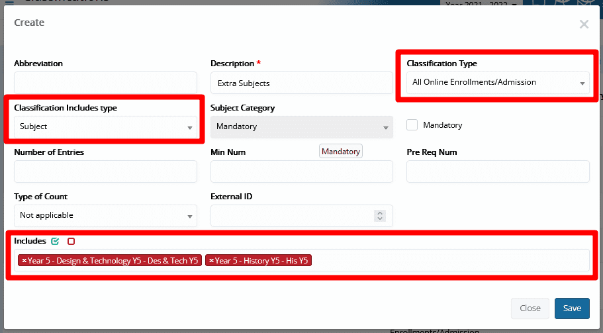Viewport: 603px width, 333px height.
Task: Tick the Mandatory checkbox
Action: pos(412,125)
